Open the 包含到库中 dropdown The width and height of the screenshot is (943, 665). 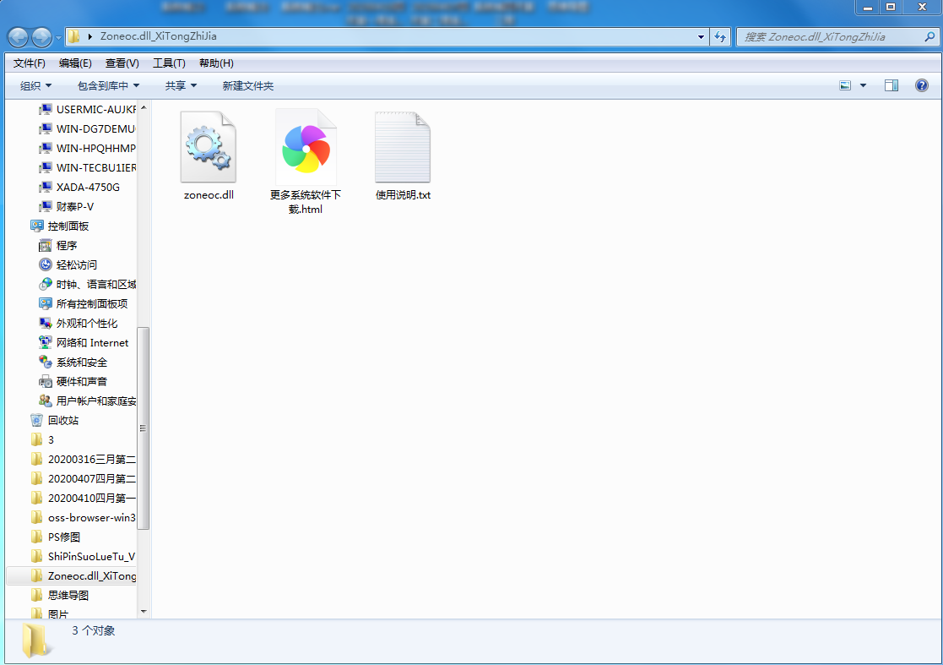coord(108,86)
